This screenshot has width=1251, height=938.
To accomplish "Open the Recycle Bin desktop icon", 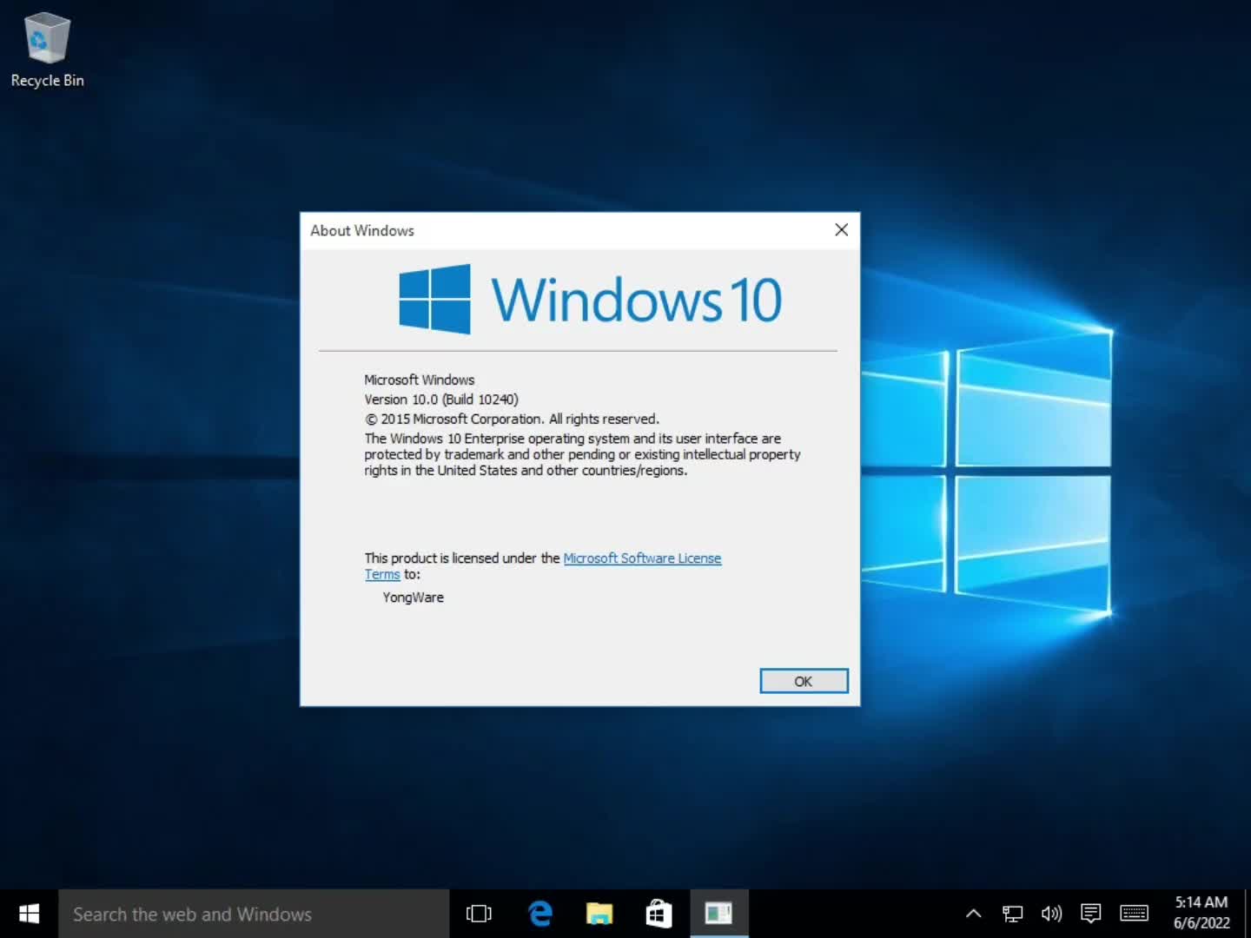I will (x=47, y=50).
